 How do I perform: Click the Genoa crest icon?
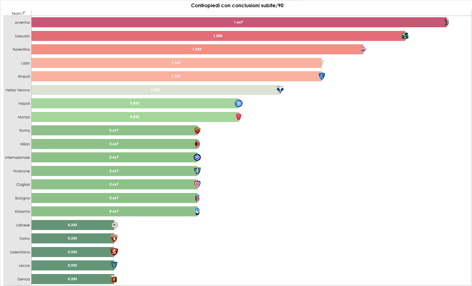coord(114,279)
